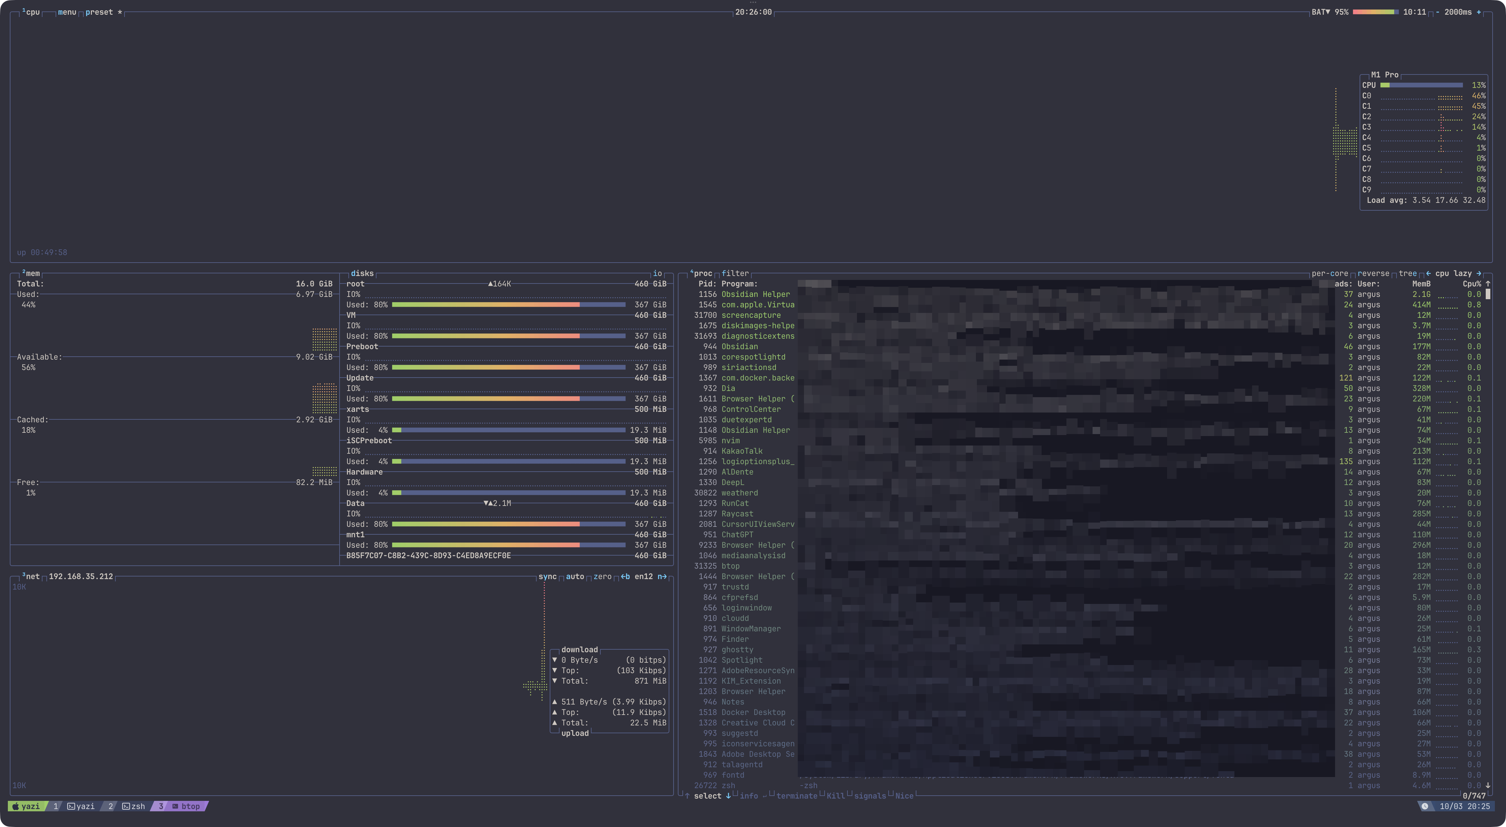1506x827 pixels.
Task: Click the minus to decrease 2000ms update interval
Action: (1438, 12)
